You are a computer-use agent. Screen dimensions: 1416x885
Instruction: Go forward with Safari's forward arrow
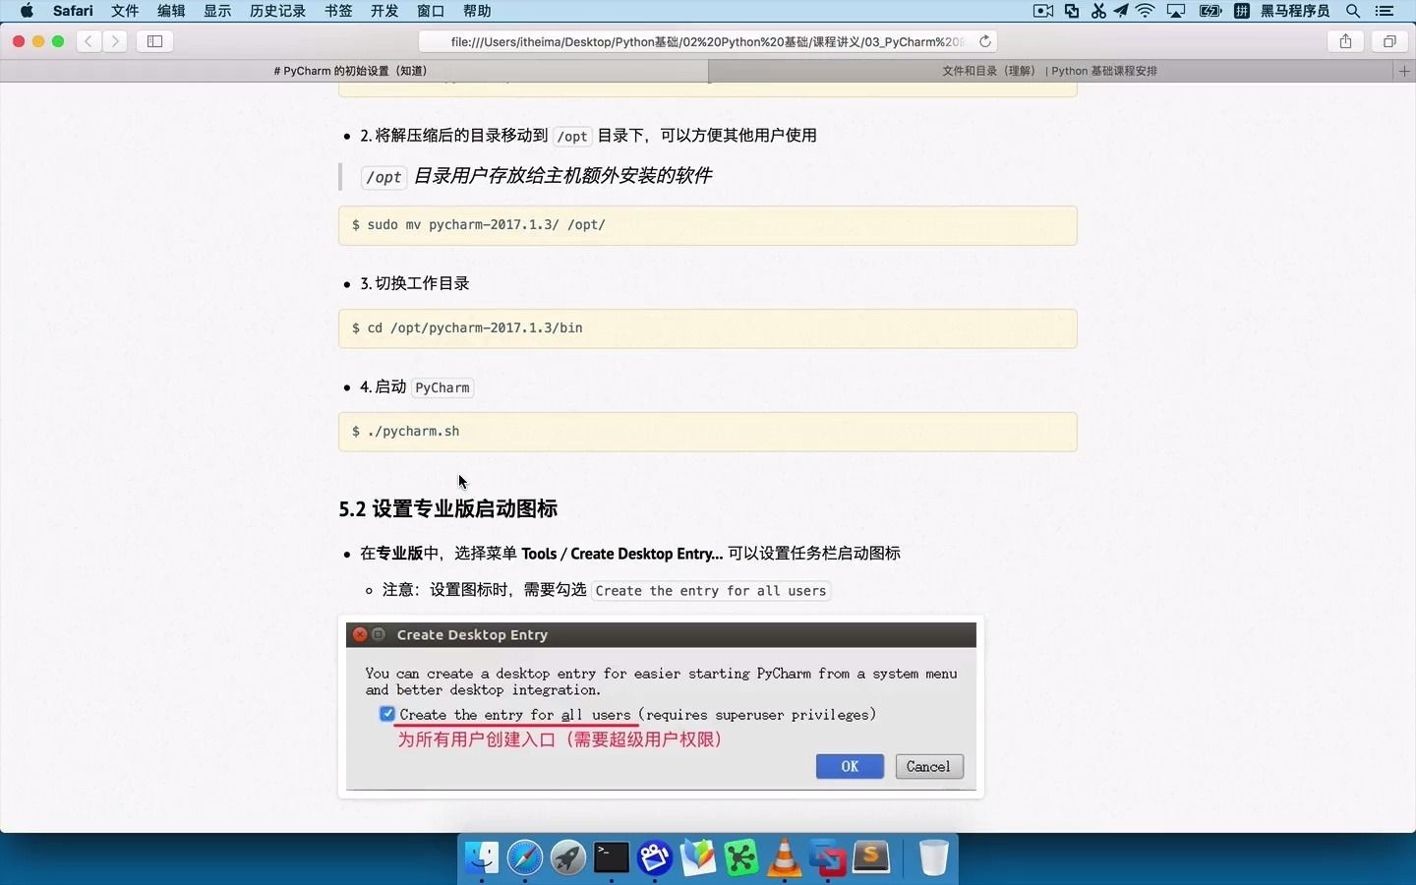click(x=115, y=41)
